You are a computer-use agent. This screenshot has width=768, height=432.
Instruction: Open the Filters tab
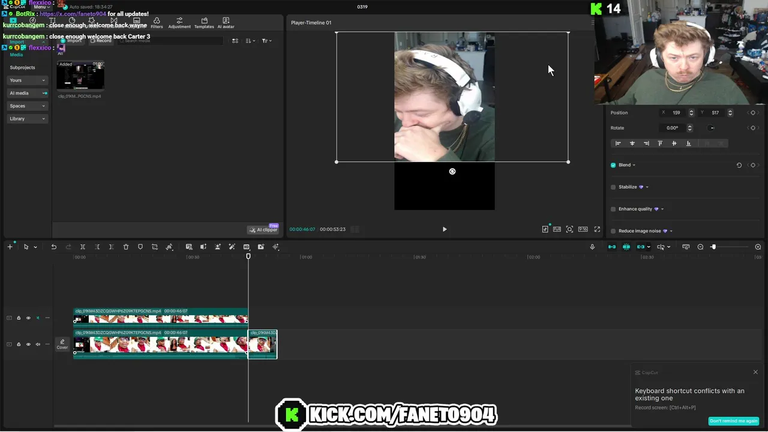[x=157, y=23]
